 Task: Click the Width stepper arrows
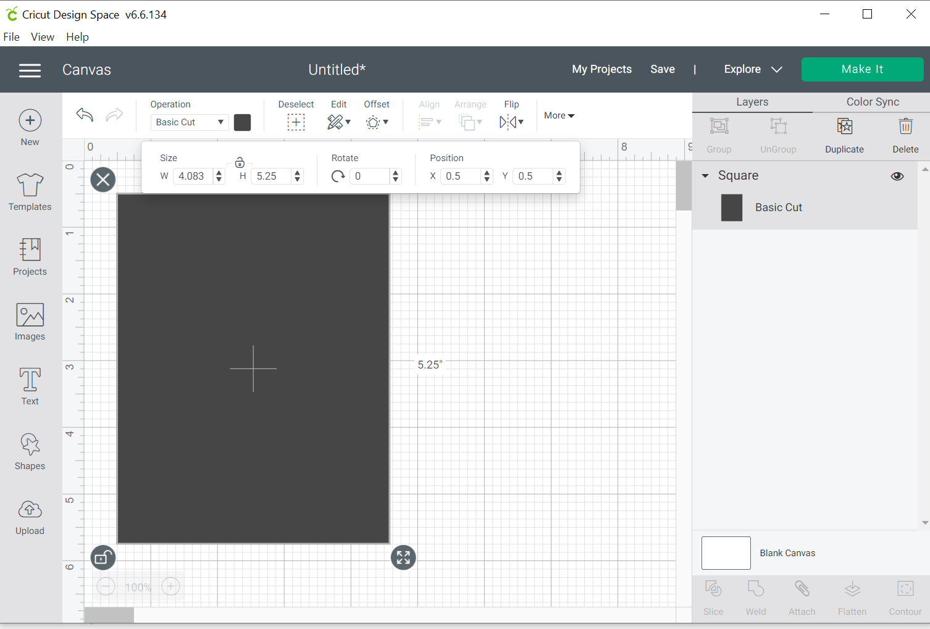pos(219,176)
